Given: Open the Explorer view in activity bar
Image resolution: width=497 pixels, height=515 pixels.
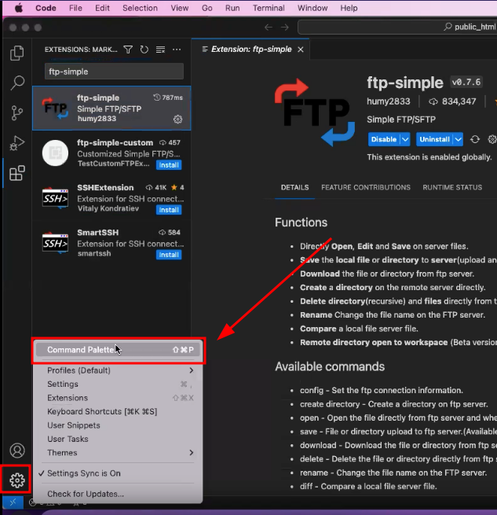Looking at the screenshot, I should pos(17,53).
